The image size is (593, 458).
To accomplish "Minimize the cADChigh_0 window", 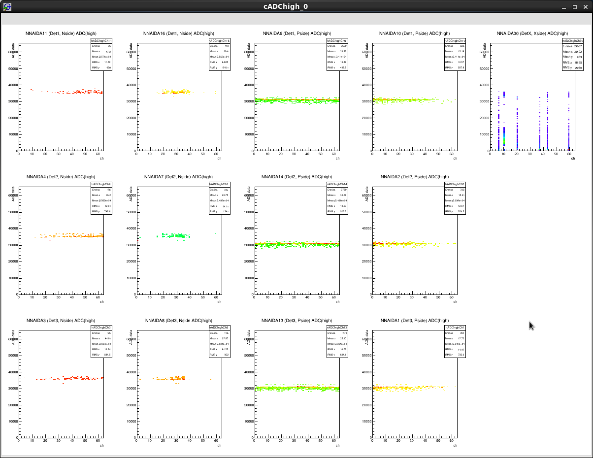I will click(564, 7).
